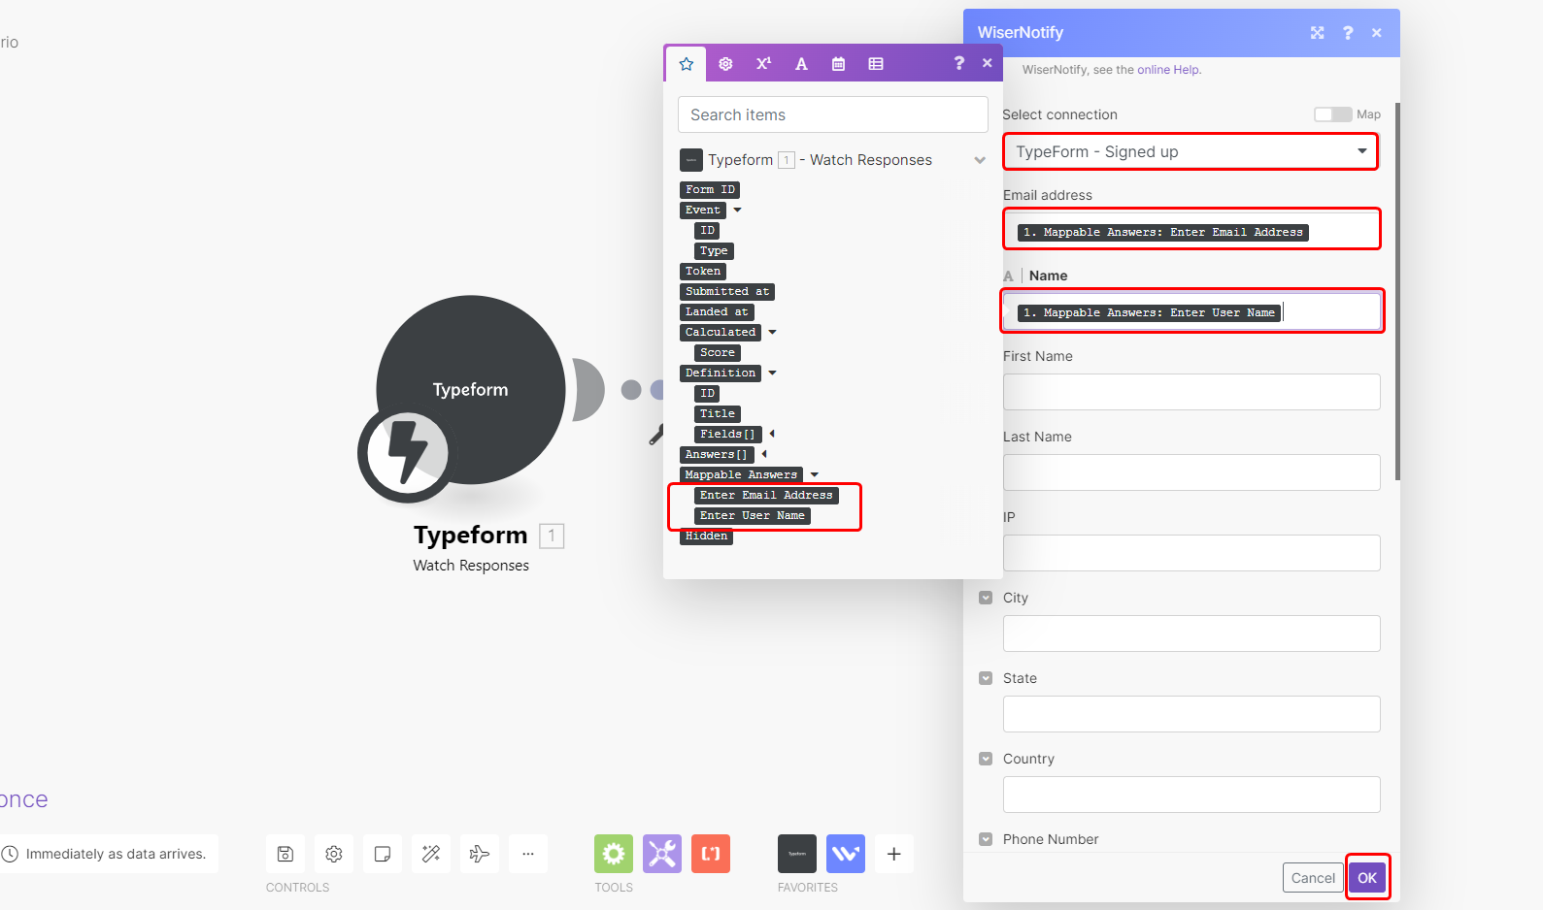The width and height of the screenshot is (1543, 910).
Task: Open the purple Flow control icon
Action: point(662,854)
